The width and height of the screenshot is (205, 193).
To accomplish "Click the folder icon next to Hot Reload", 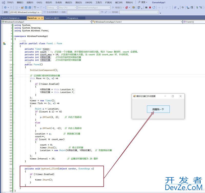I will click(134, 7).
